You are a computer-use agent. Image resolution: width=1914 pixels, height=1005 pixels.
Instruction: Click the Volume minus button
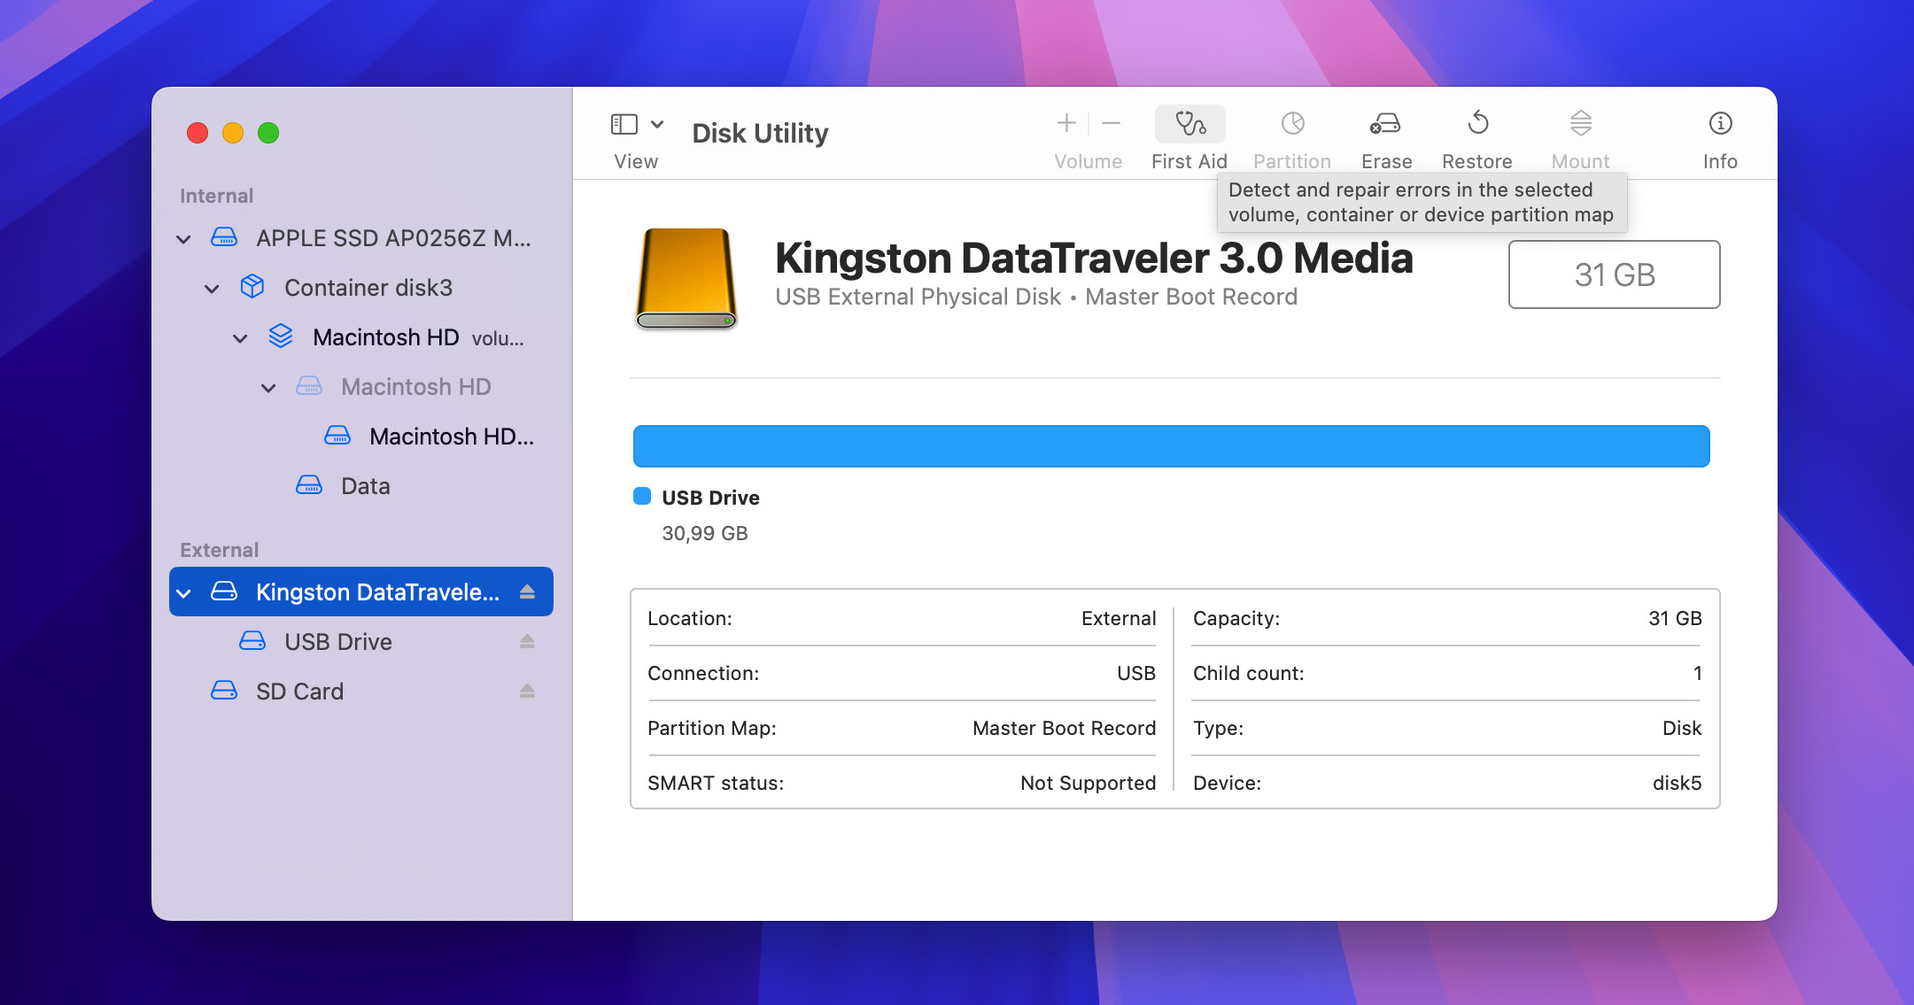[1110, 124]
